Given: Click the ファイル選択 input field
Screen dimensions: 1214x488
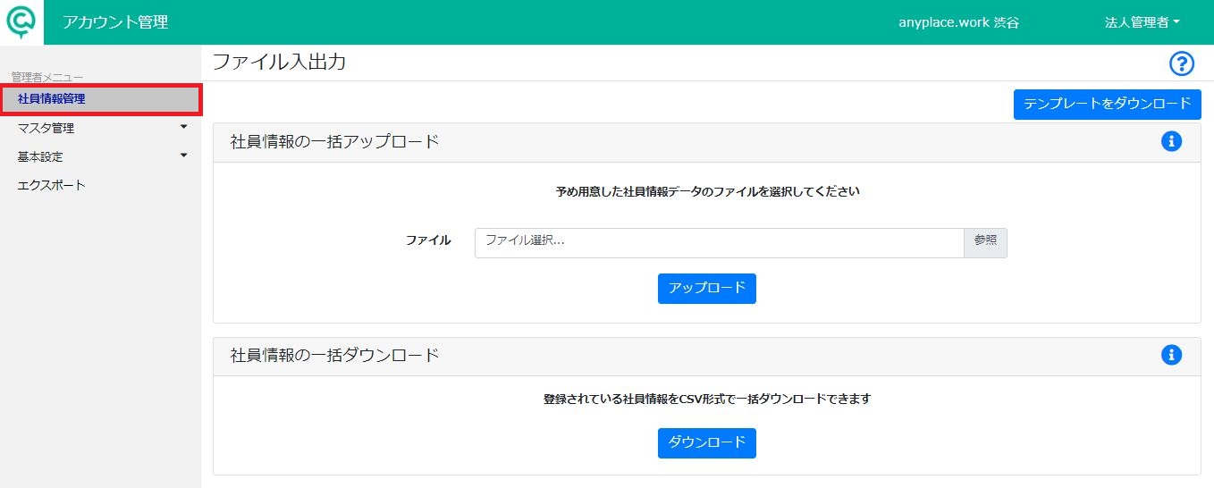Looking at the screenshot, I should click(720, 242).
